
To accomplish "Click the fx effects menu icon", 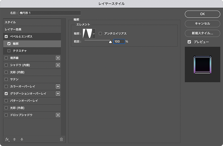I will pyautogui.click(x=8, y=139).
